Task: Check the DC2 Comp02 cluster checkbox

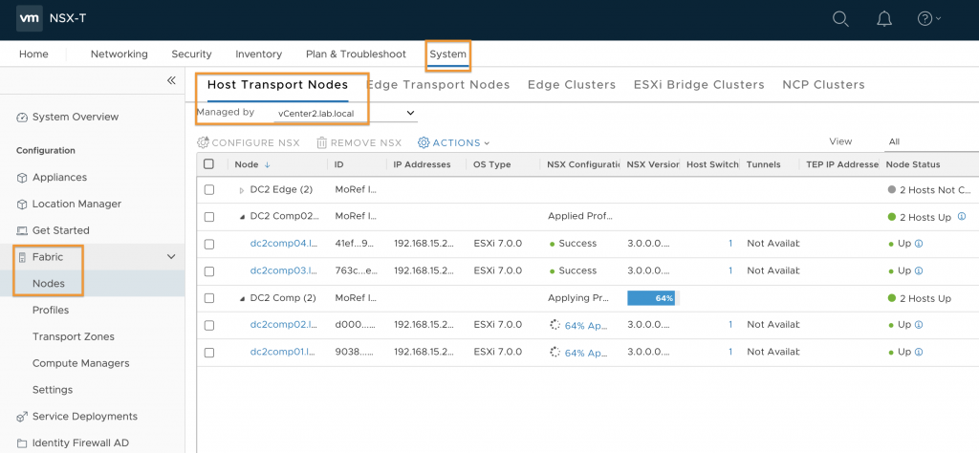Action: pyautogui.click(x=209, y=217)
